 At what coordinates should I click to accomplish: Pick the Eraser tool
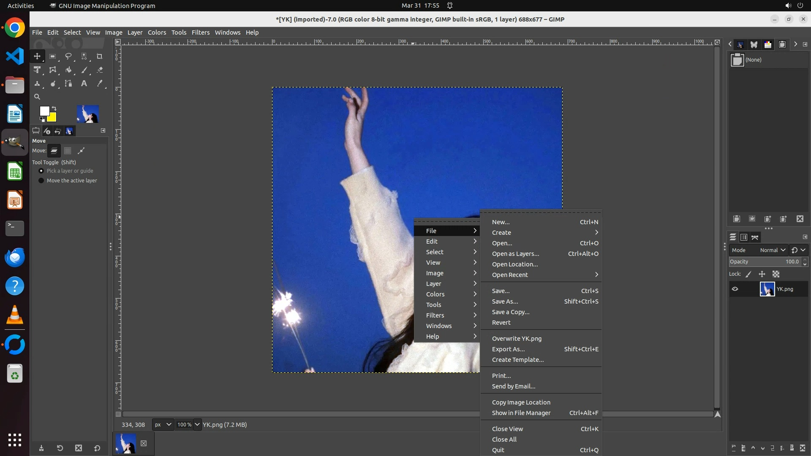click(x=100, y=70)
